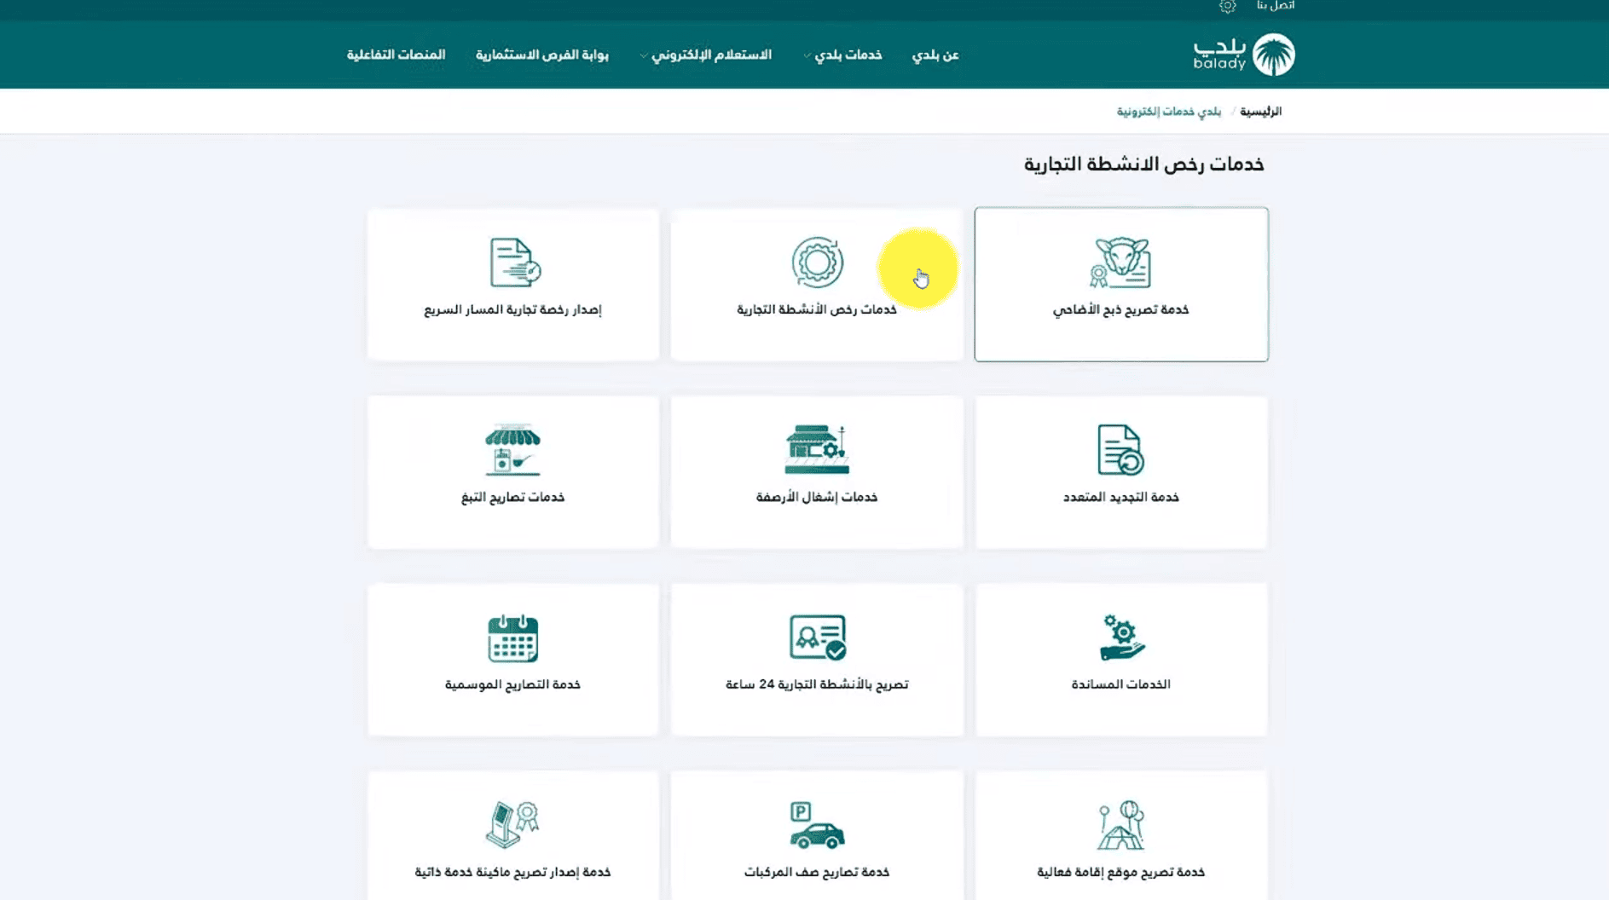
Task: Open the settings gear icon at top
Action: click(1227, 6)
